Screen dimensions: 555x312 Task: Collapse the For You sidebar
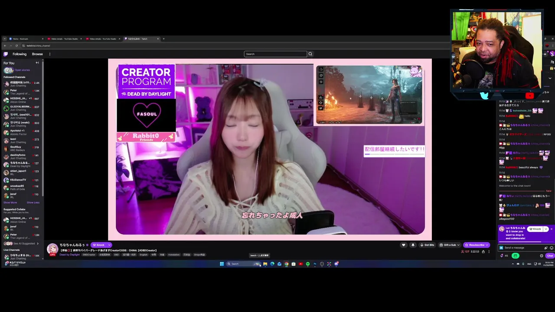[x=37, y=63]
